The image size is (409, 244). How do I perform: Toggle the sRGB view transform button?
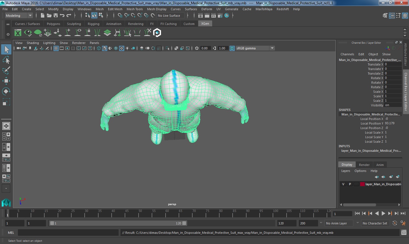(232, 48)
